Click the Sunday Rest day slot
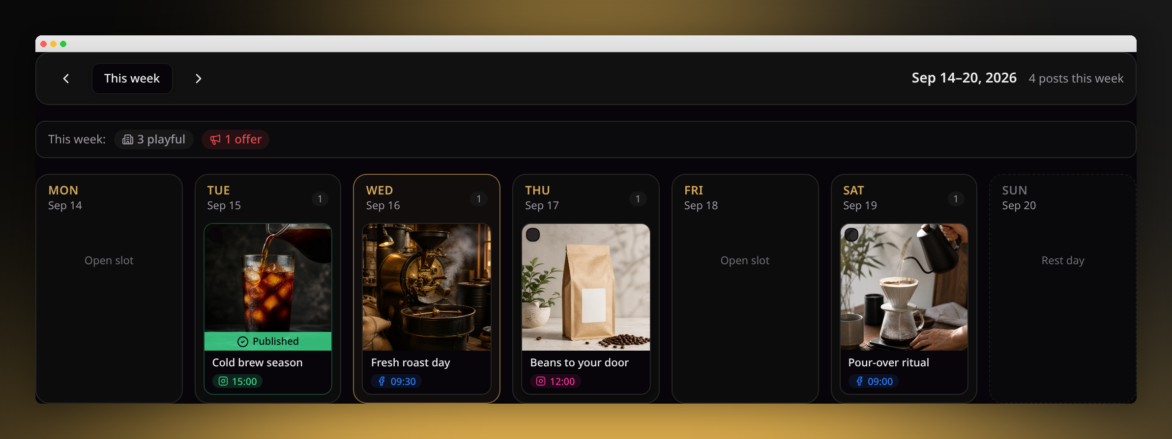 tap(1063, 261)
